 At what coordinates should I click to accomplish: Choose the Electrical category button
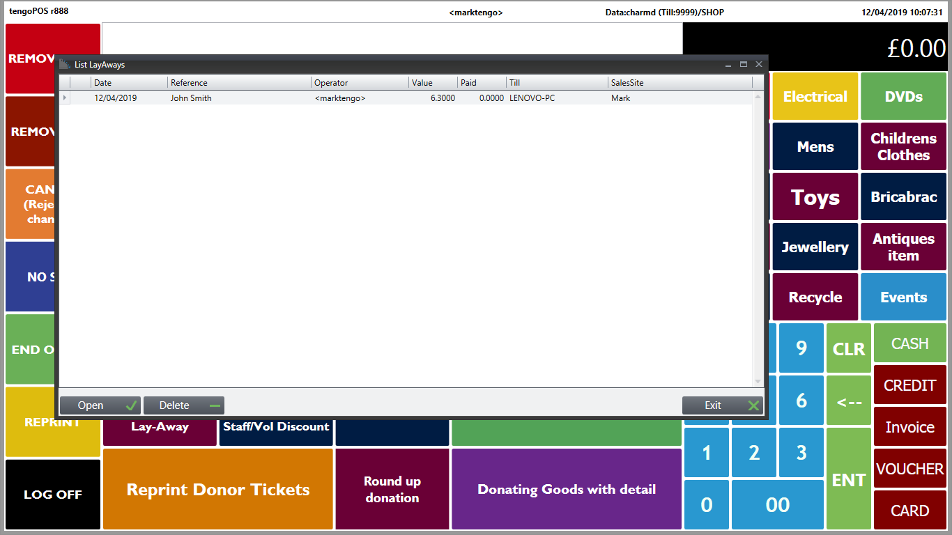[x=815, y=96]
